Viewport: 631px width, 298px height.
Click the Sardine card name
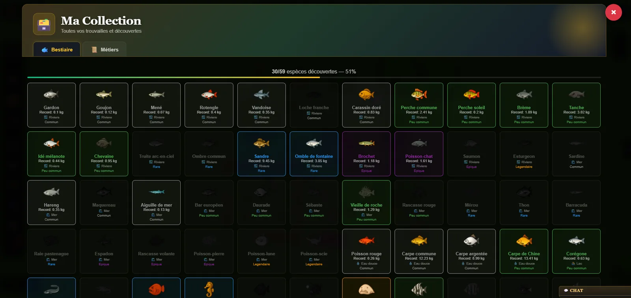pos(576,156)
